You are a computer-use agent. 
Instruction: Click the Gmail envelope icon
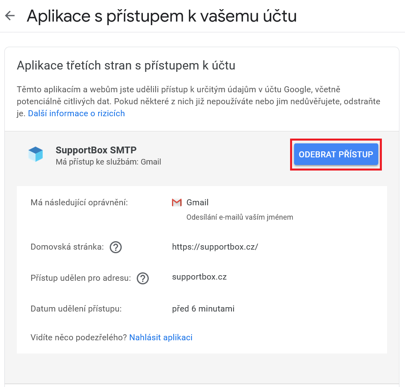[176, 202]
